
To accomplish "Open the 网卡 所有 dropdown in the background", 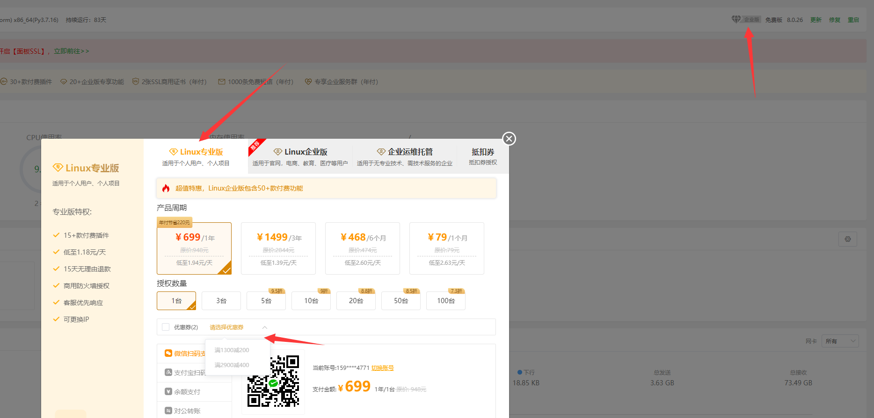I will click(x=840, y=341).
